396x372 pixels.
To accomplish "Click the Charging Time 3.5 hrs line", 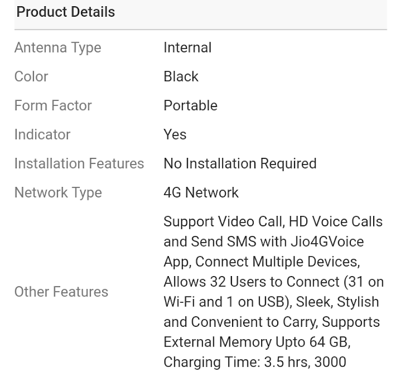I will tap(255, 362).
